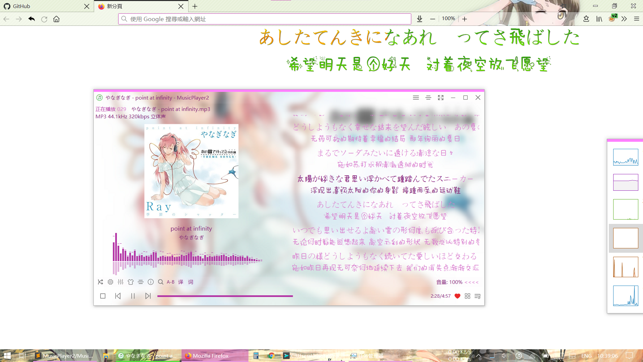Toggle lyrics translation display
Viewport: 643px width, 362px height.
[180, 282]
